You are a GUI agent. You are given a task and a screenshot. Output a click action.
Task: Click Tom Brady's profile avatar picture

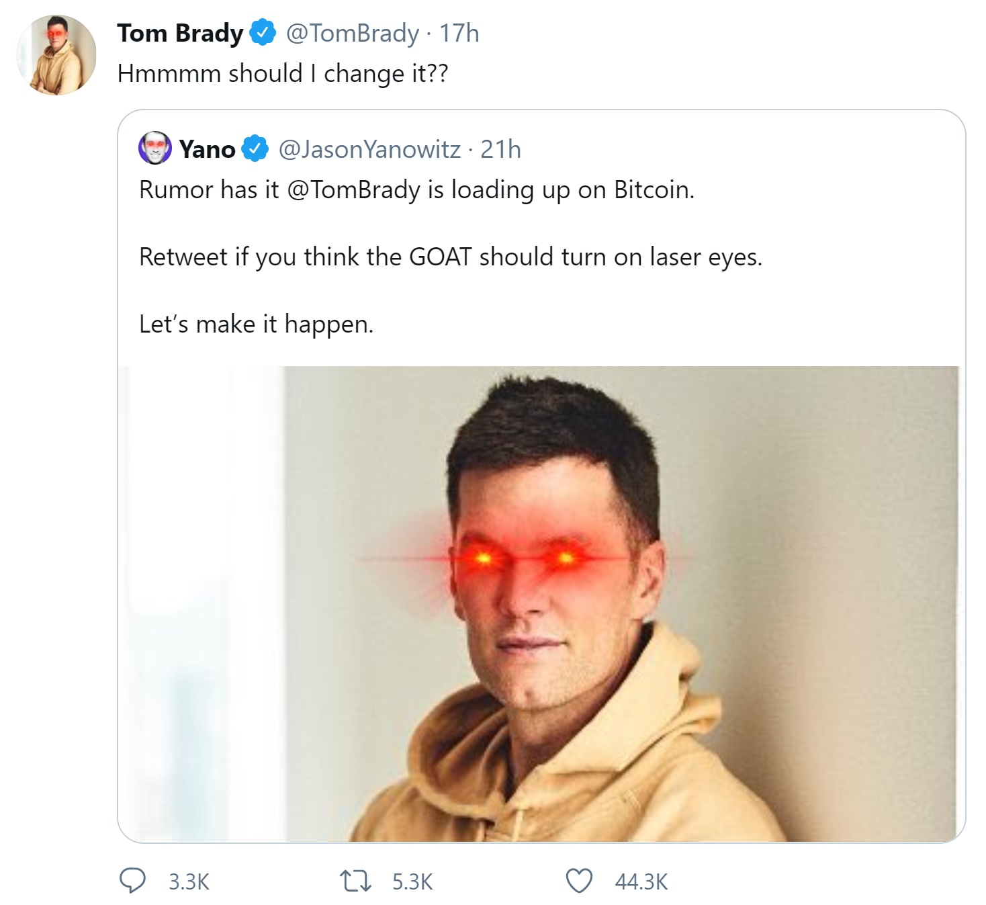coord(58,52)
